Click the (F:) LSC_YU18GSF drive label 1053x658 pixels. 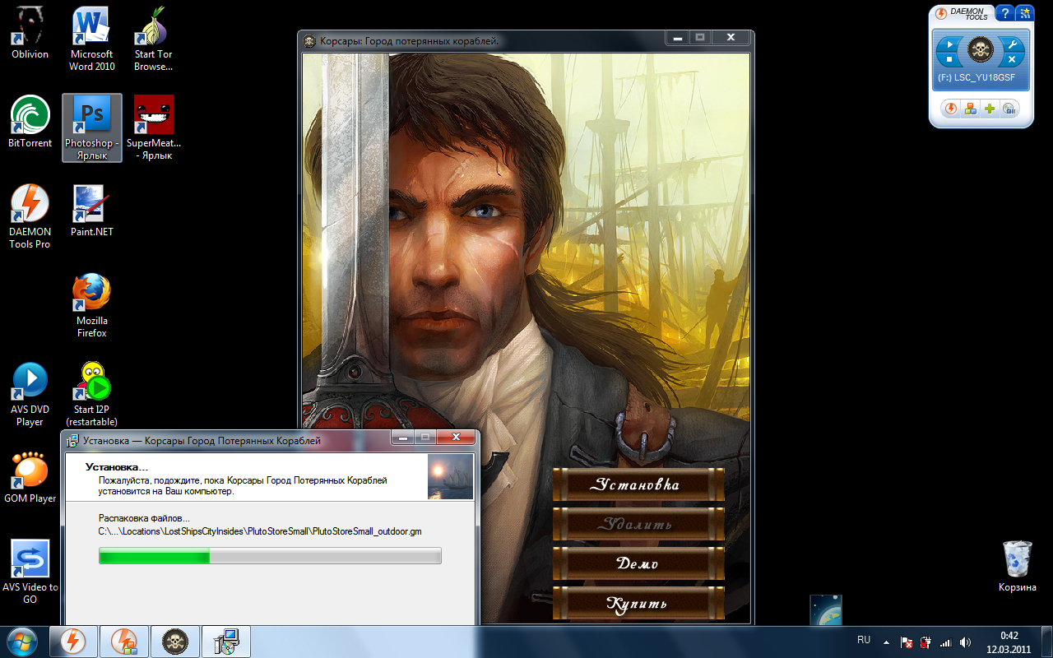tap(976, 77)
